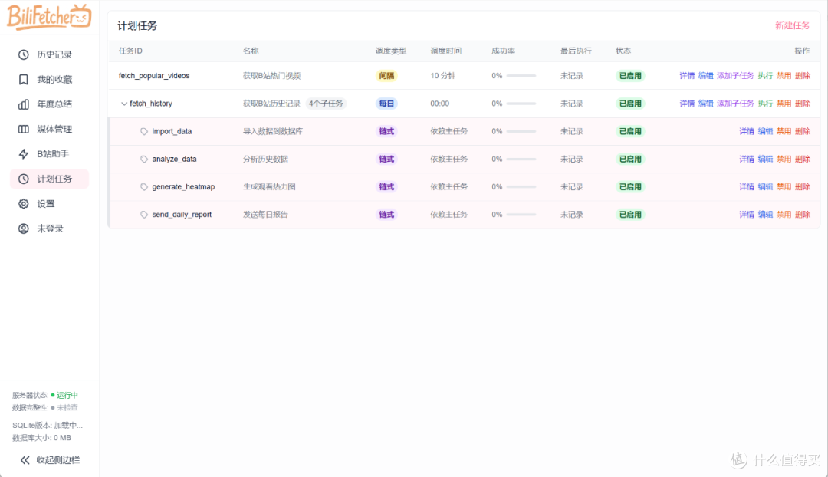Disable the analyze_data subtask via 禁用
This screenshot has height=477, width=828.
coord(784,159)
